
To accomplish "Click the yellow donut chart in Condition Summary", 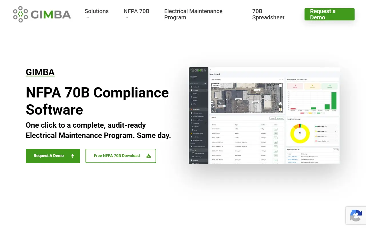I will click(x=300, y=133).
